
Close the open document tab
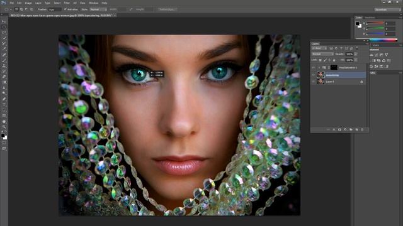coord(115,15)
